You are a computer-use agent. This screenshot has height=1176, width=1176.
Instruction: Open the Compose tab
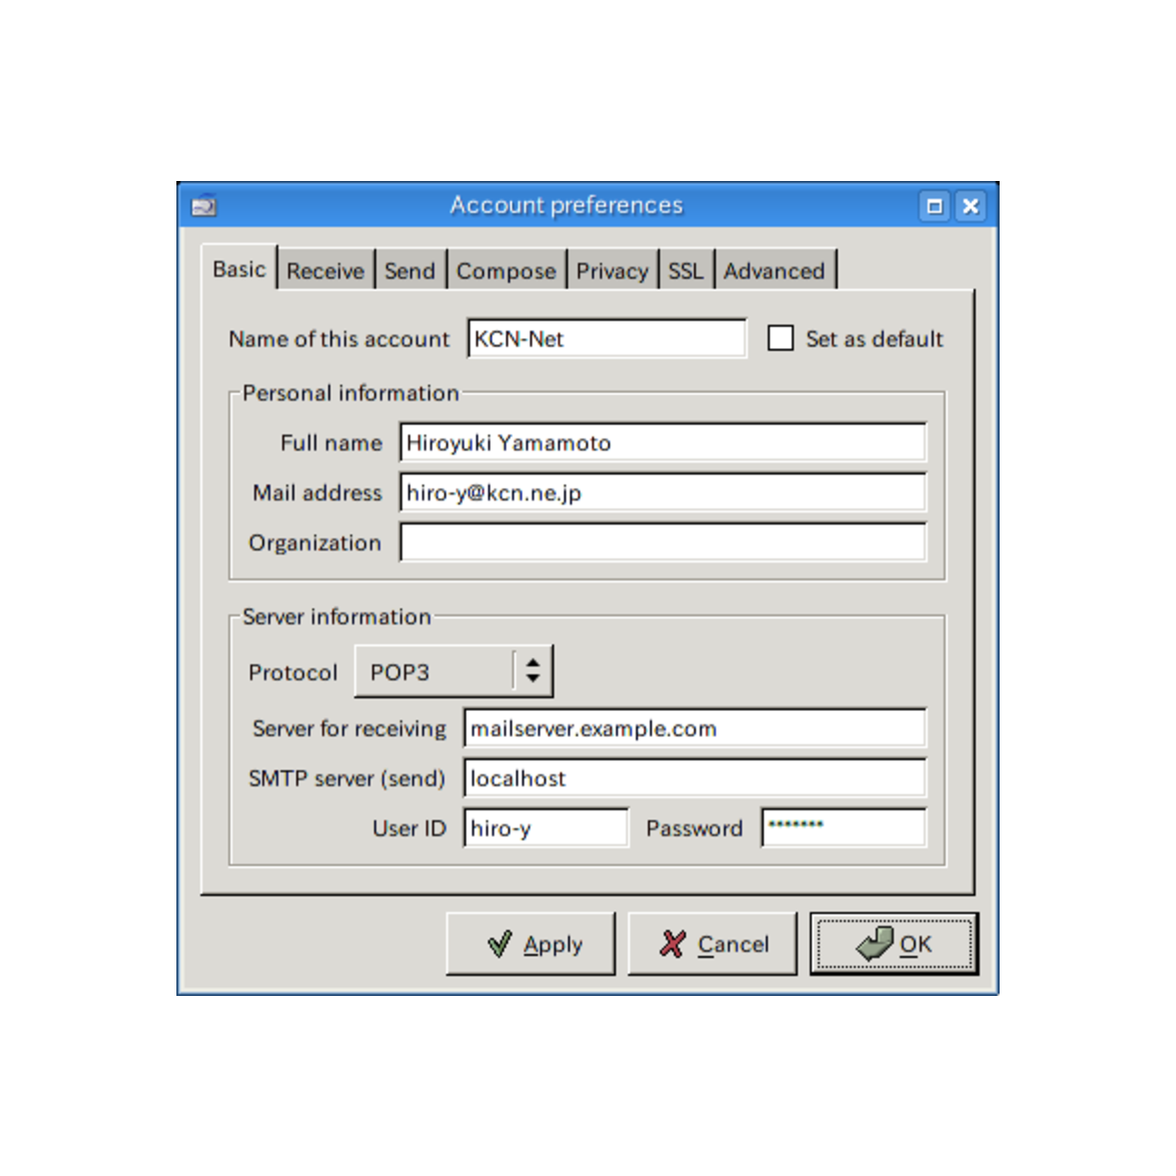click(x=506, y=271)
